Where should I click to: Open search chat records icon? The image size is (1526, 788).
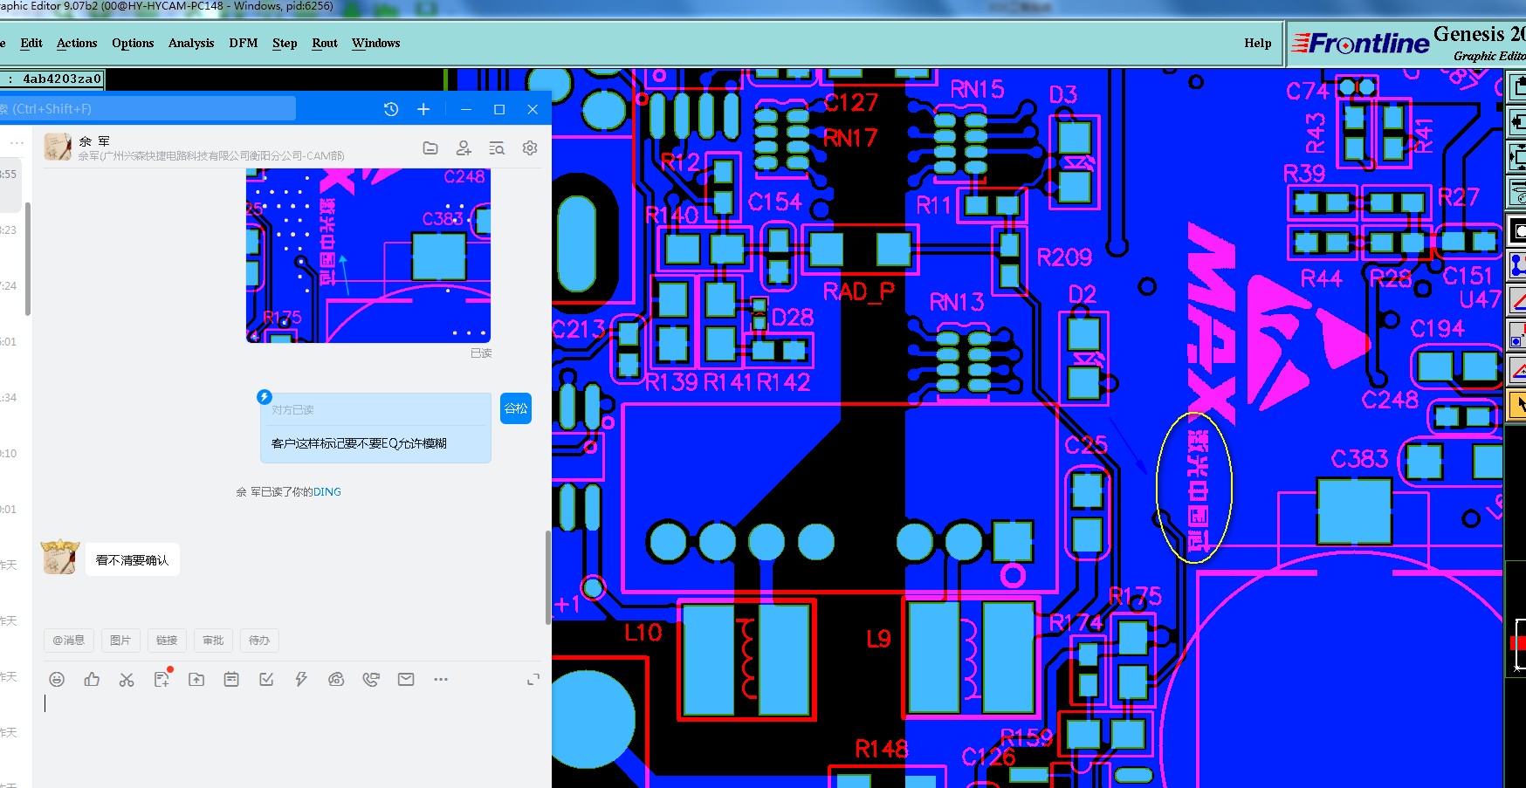(497, 148)
